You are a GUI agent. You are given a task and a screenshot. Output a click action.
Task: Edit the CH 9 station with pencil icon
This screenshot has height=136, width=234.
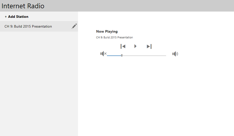(74, 26)
